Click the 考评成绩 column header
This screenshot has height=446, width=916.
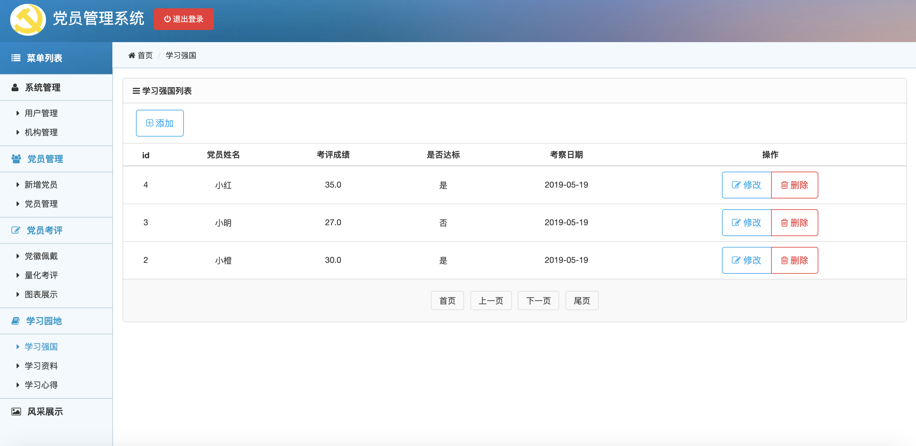[x=333, y=155]
